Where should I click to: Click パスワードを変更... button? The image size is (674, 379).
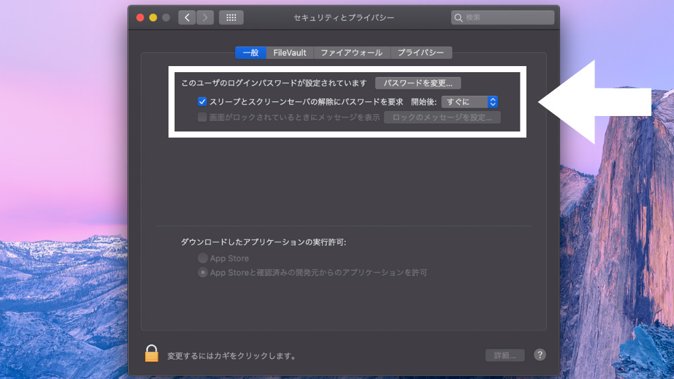(x=418, y=83)
